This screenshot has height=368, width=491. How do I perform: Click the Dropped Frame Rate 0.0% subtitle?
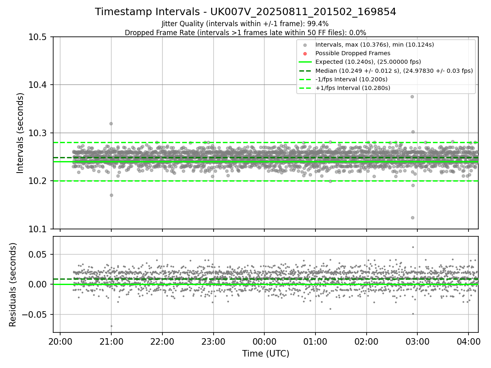[245, 32]
